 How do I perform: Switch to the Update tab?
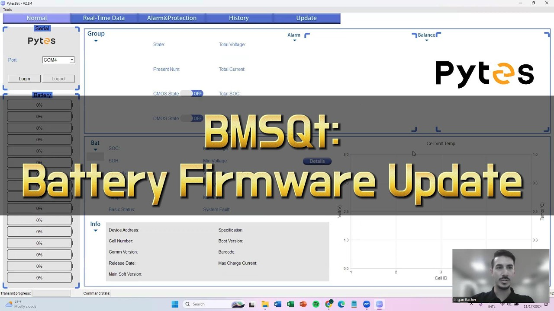[x=306, y=18]
